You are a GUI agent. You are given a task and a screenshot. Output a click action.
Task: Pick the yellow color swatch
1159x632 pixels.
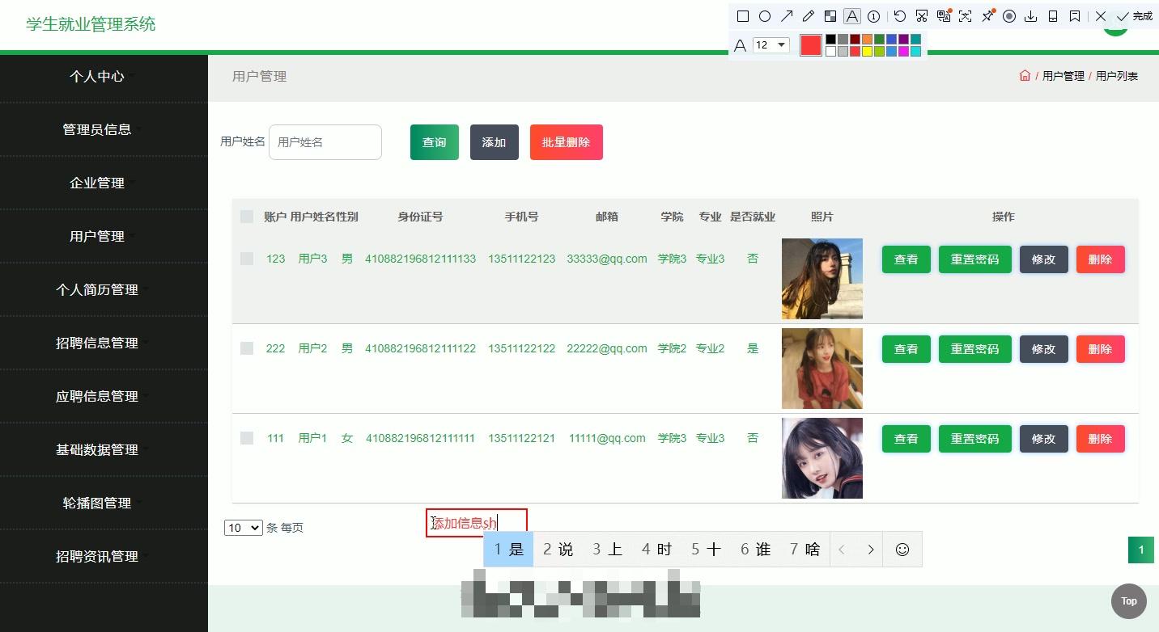[867, 51]
